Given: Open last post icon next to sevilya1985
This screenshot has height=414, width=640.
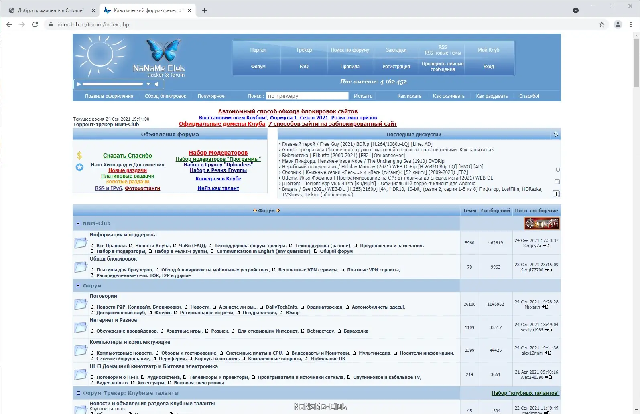Looking at the screenshot, I should (x=549, y=330).
